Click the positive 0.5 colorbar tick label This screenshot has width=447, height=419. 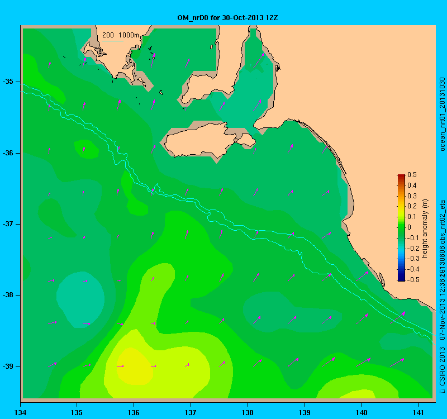point(412,175)
